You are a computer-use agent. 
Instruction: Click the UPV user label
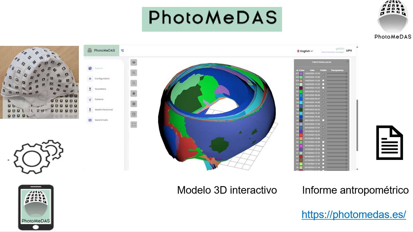(x=349, y=50)
